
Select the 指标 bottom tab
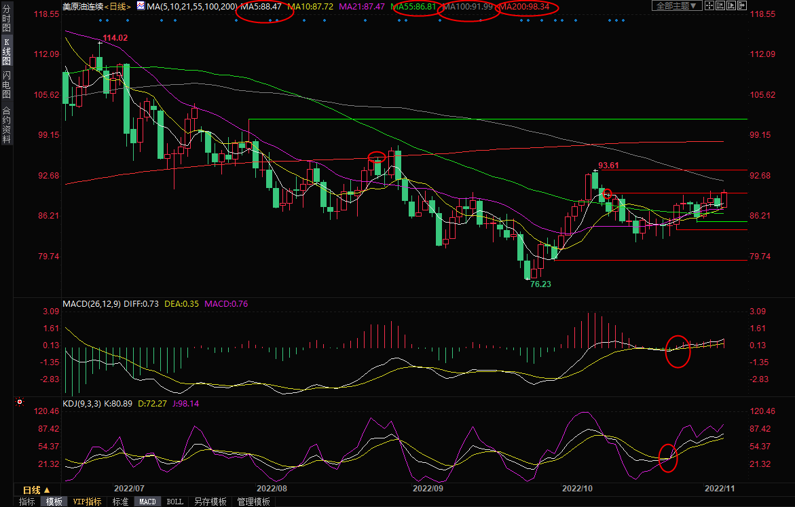[27, 502]
